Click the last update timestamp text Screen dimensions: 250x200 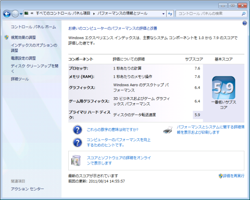coord(96,181)
